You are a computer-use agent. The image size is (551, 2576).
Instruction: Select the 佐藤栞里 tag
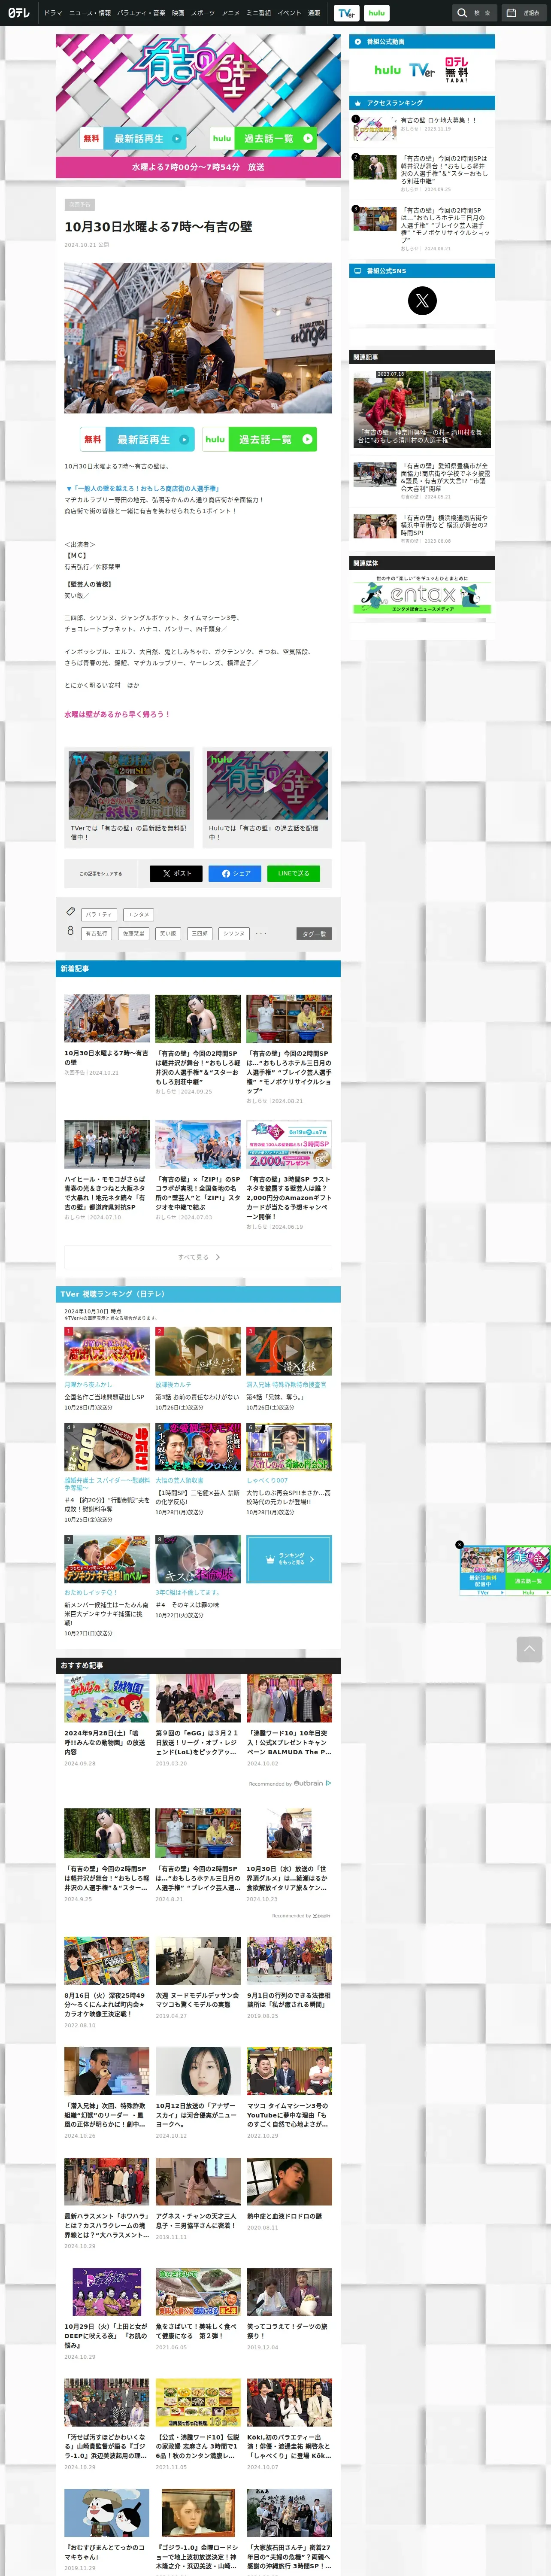tap(133, 933)
